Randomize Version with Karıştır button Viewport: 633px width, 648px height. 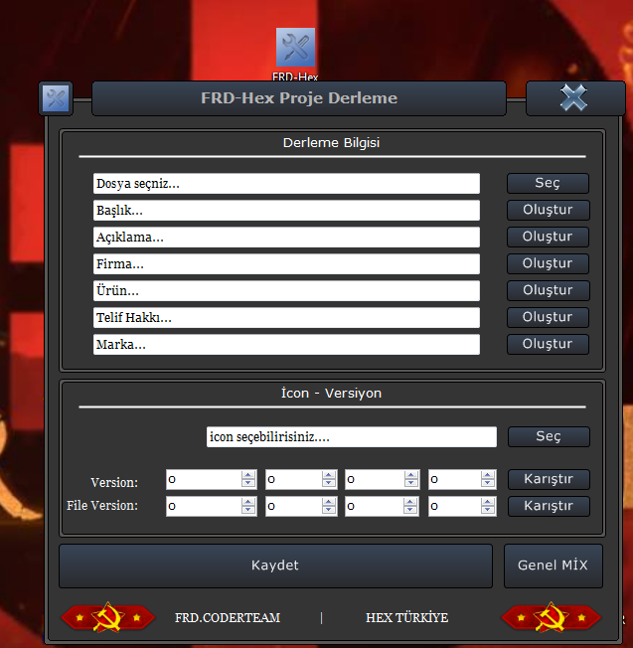[x=548, y=479]
